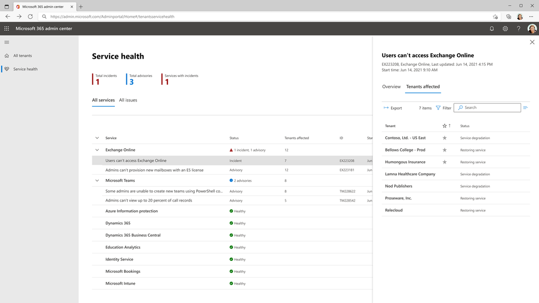Select the Proseware, Inc. tenant row

click(455, 198)
